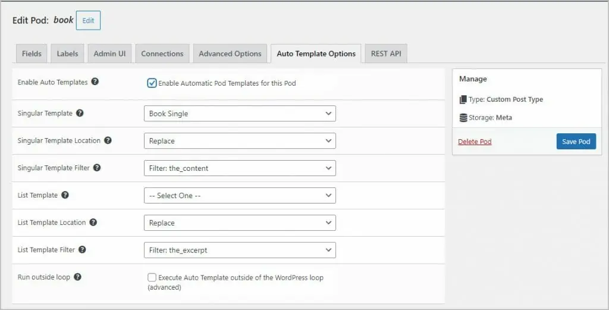The width and height of the screenshot is (609, 310).
Task: Go to the Advanced Options tab
Action: [x=230, y=54]
